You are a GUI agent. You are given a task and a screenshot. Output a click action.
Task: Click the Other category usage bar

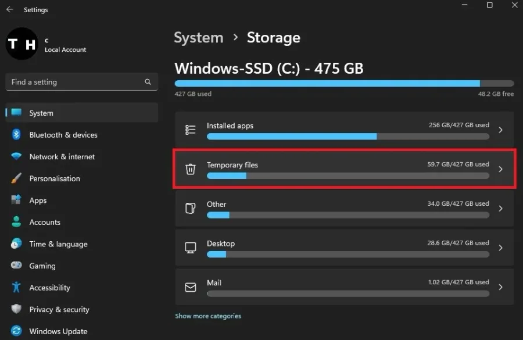(348, 215)
